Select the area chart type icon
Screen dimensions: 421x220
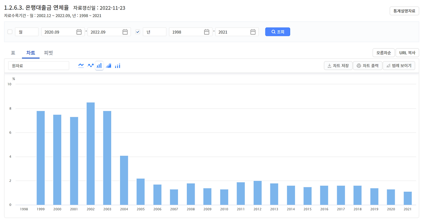point(108,65)
